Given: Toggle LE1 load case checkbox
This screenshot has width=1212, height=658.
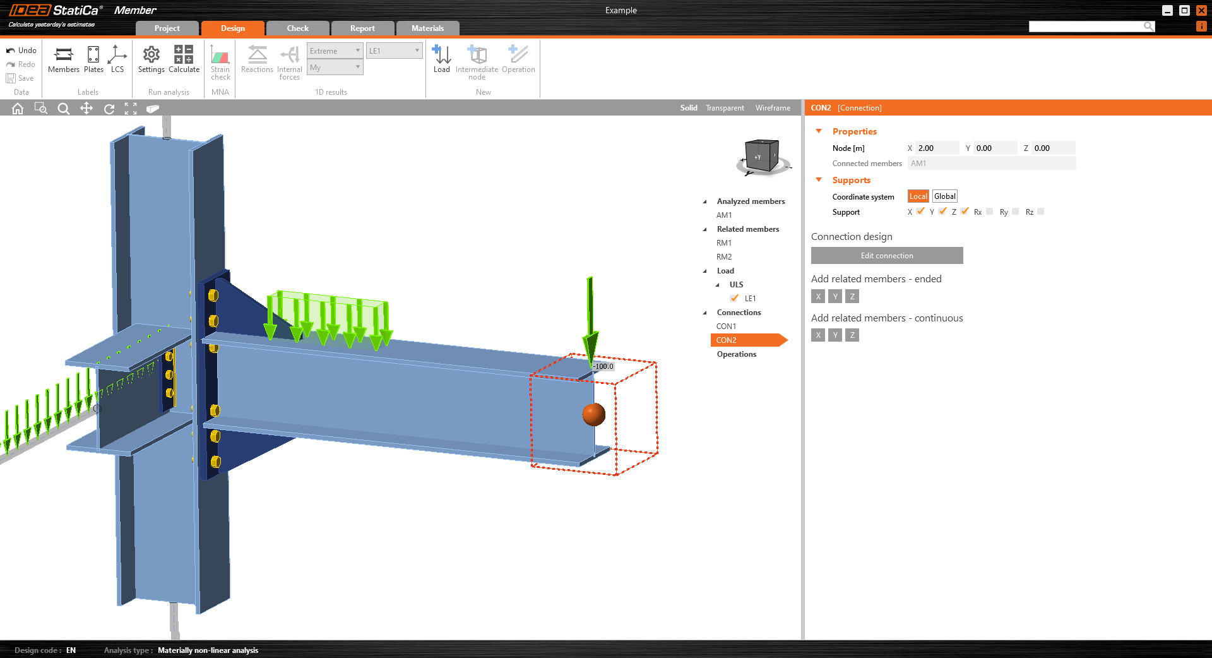Looking at the screenshot, I should tap(734, 298).
